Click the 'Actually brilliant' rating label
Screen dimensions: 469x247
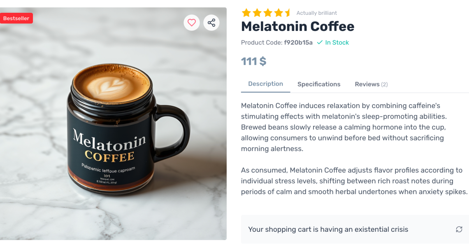316,13
